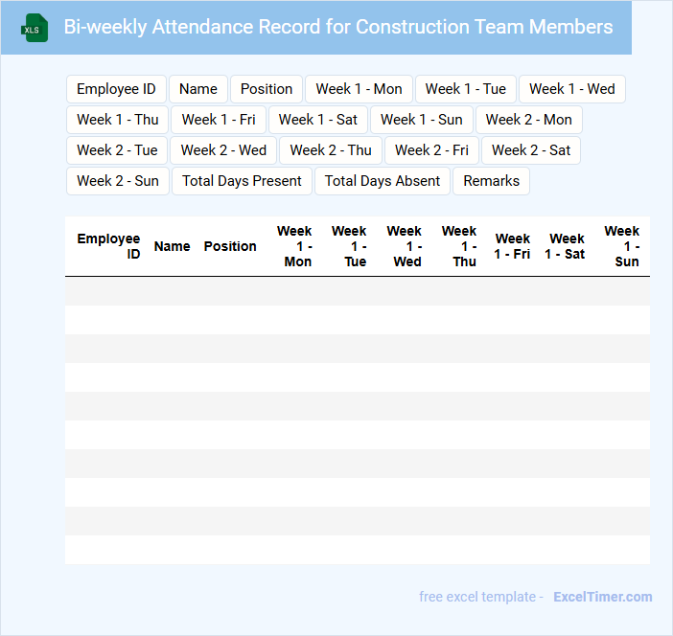Select the Position tag
This screenshot has width=673, height=636.
[x=267, y=89]
